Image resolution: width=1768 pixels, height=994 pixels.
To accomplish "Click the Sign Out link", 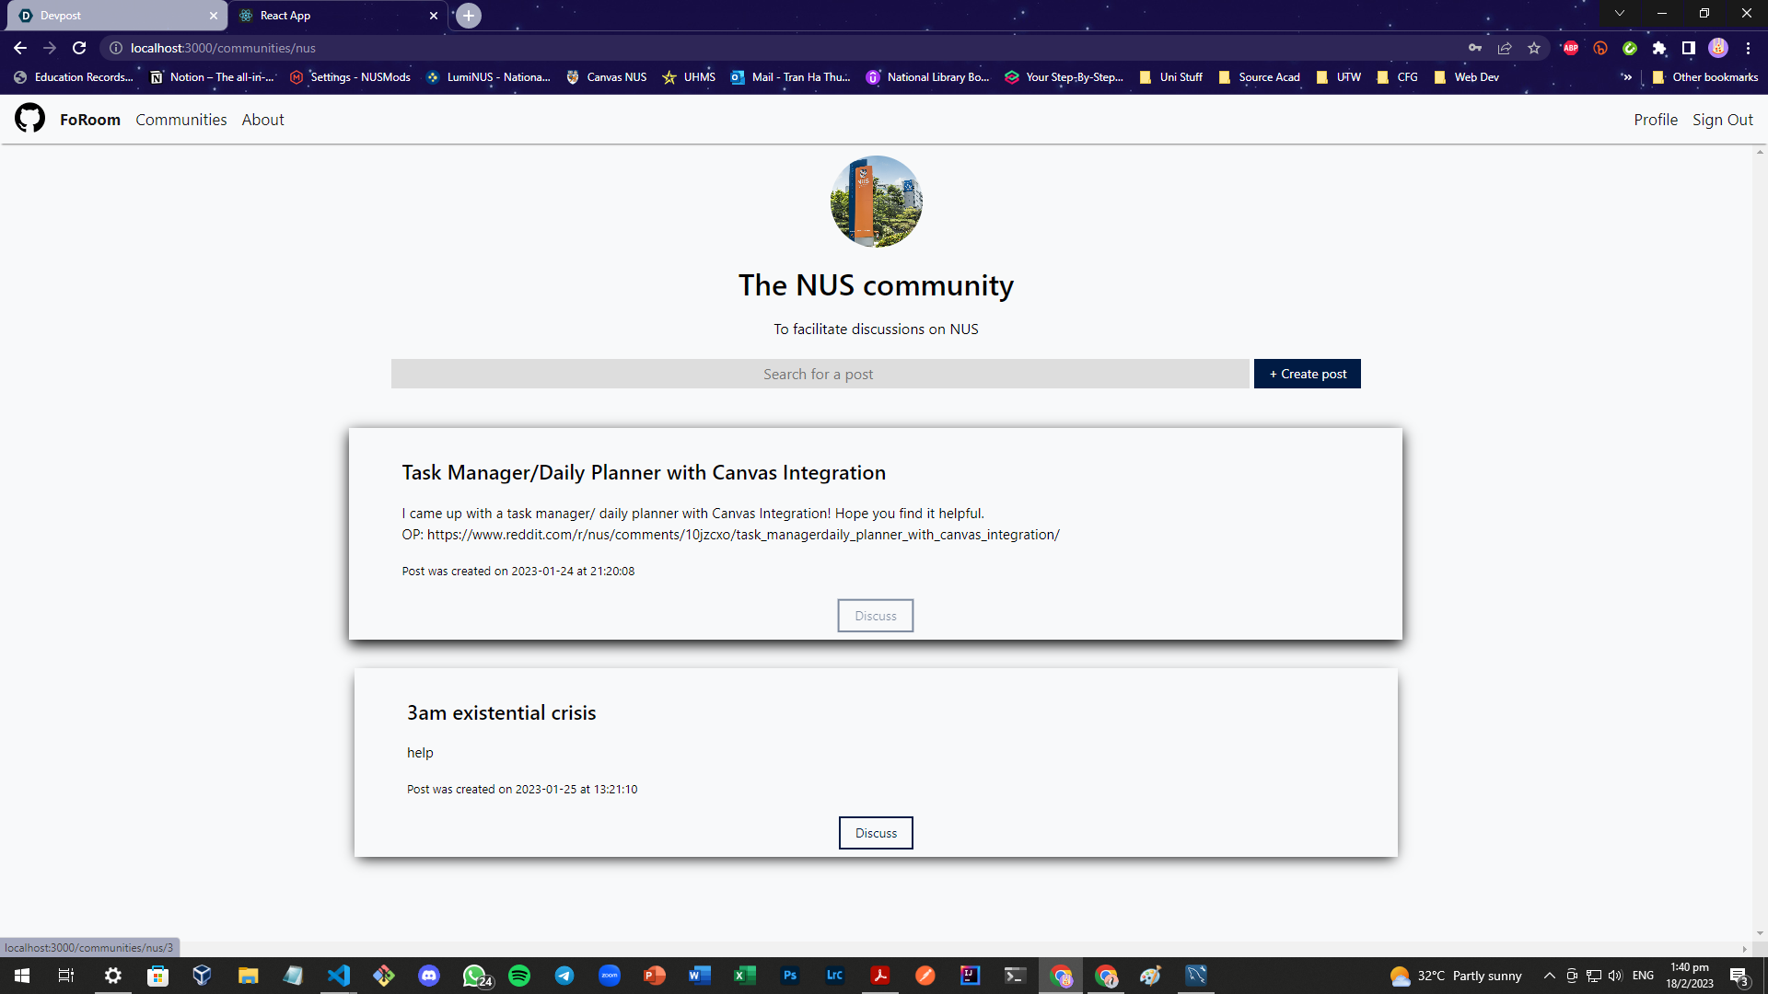I will [1722, 120].
